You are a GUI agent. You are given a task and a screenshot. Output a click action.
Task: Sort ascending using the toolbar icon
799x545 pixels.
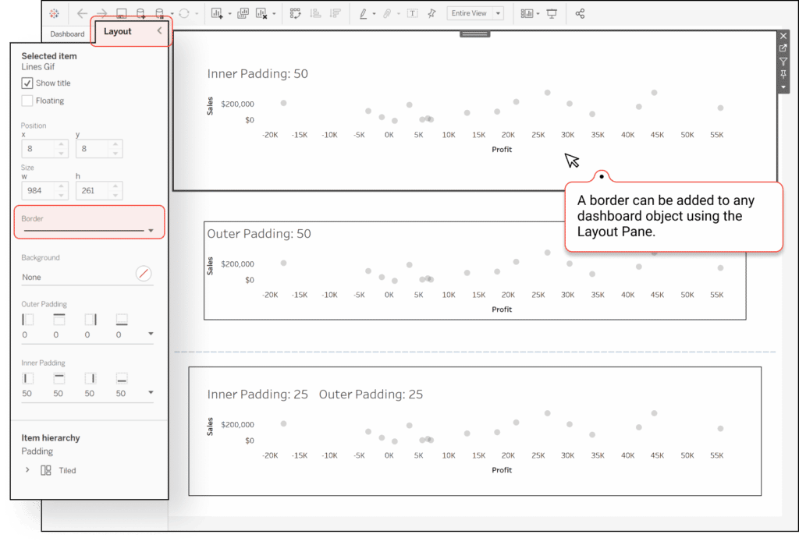tap(315, 14)
